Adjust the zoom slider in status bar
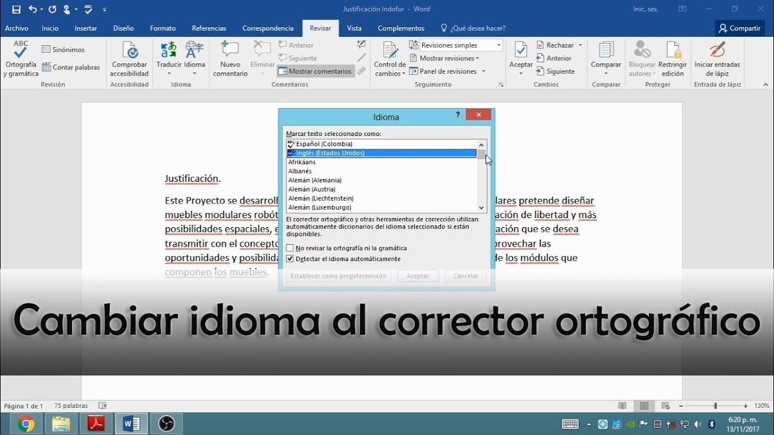Screen dimensions: 774x435 tap(715, 406)
